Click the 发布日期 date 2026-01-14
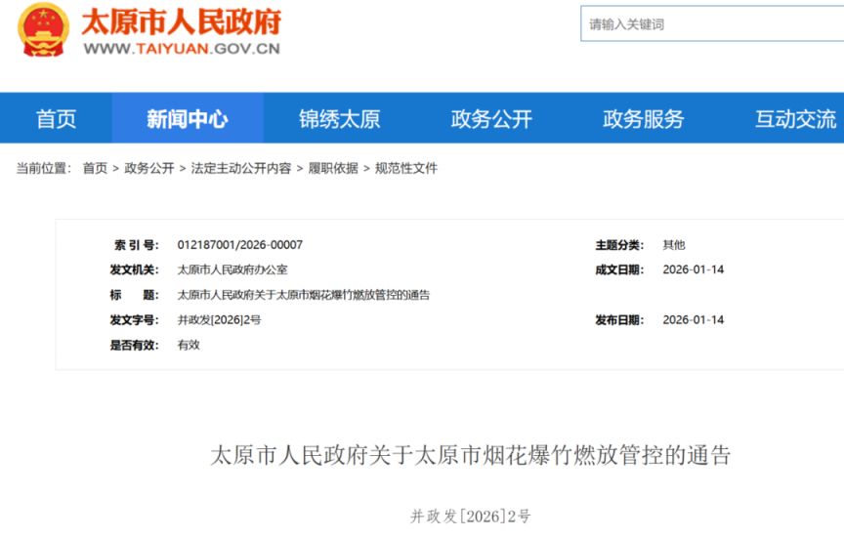844x538 pixels. (x=694, y=319)
